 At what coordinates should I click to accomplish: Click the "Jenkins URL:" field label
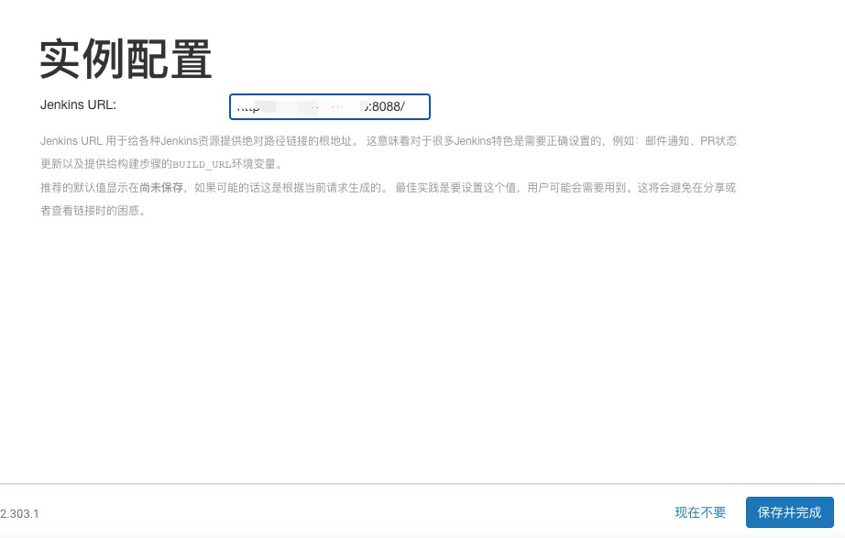78,104
